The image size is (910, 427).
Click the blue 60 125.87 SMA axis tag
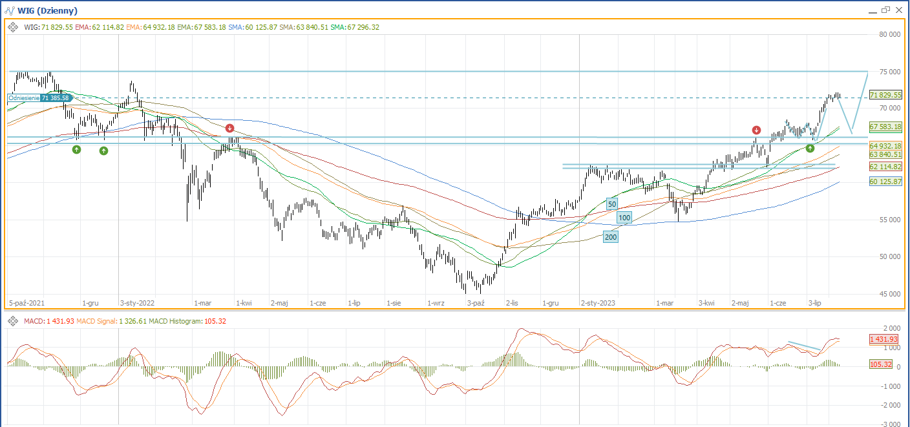(x=885, y=182)
